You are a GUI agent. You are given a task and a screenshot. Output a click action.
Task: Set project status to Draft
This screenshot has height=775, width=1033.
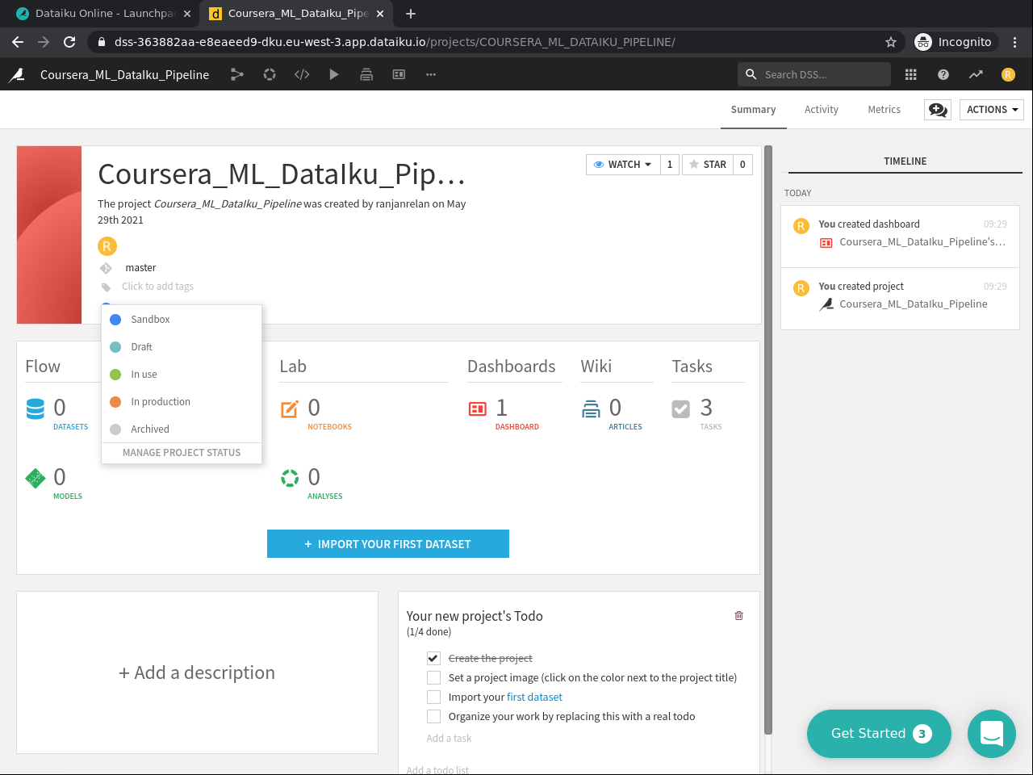182,347
